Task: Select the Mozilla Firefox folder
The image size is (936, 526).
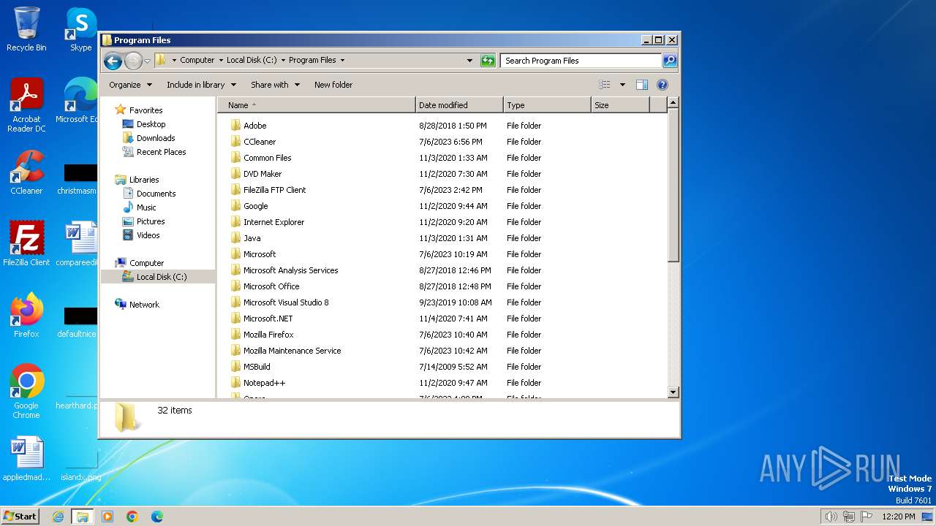Action: (268, 335)
